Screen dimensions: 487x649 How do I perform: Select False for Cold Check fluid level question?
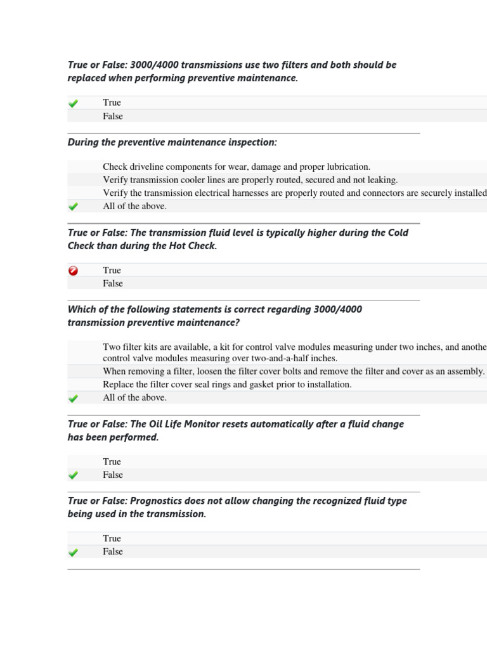tap(113, 284)
